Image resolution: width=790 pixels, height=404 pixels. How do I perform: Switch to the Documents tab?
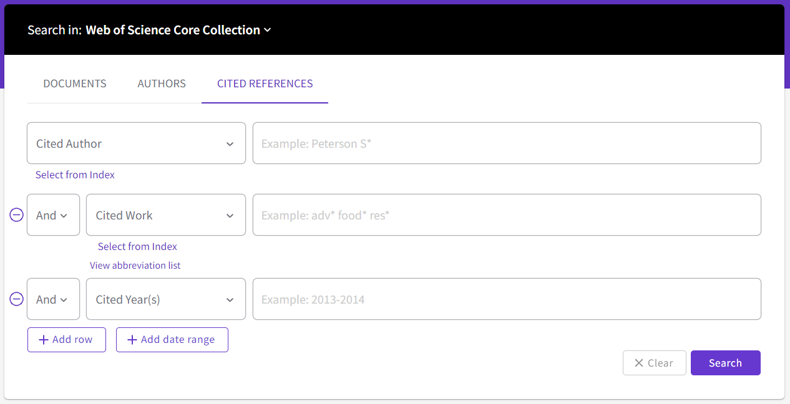pos(75,84)
